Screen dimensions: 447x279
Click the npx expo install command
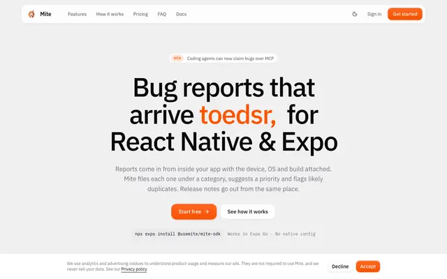pos(177,234)
